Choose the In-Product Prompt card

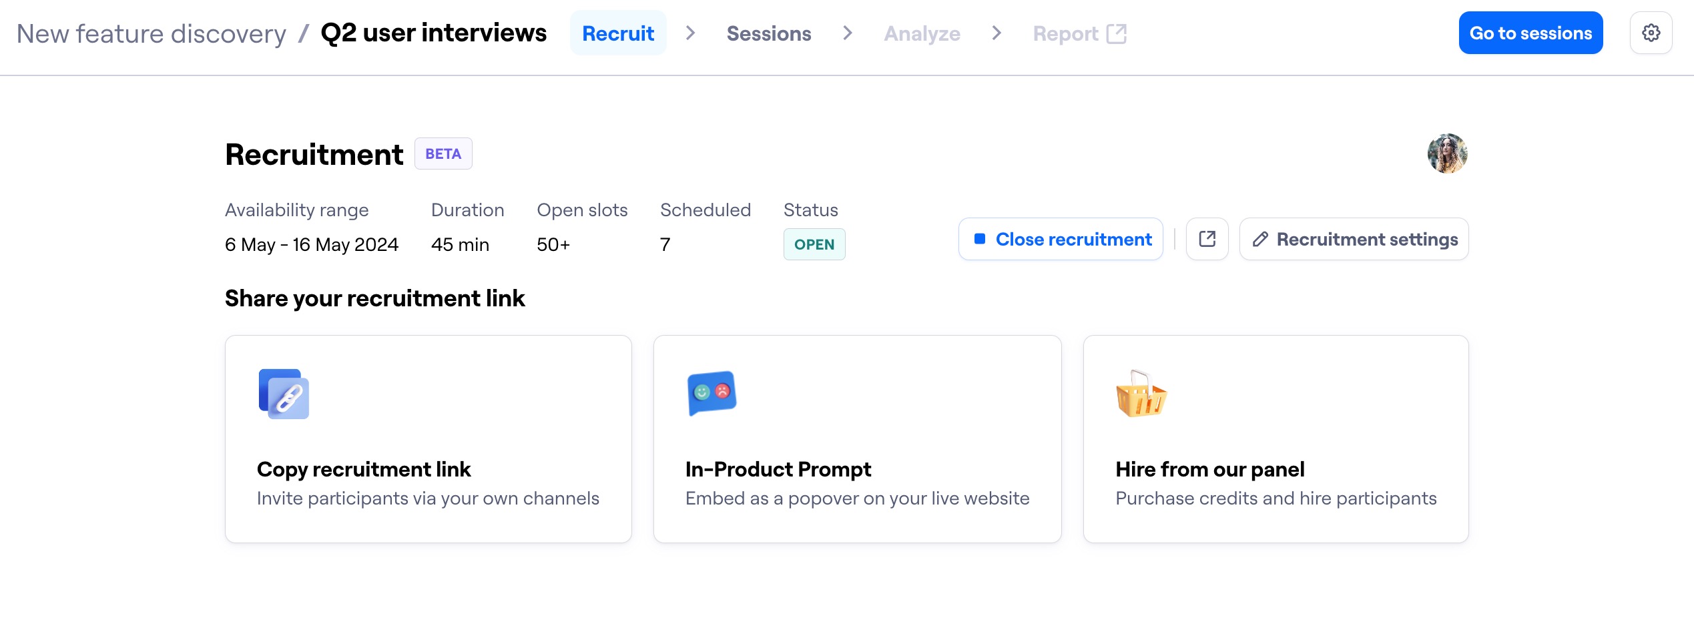coord(857,439)
